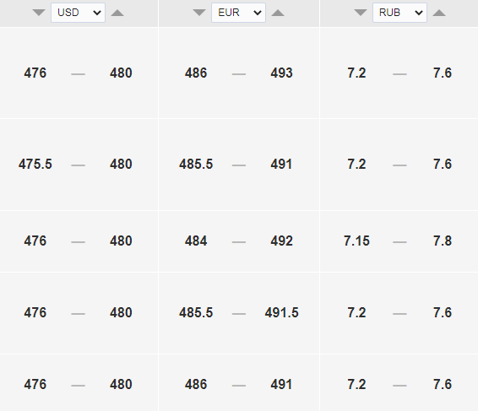This screenshot has width=478, height=411.
Task: Select the 475.5 USD buy rate cell
Action: [x=35, y=165]
